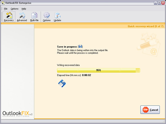Click the 'Save in progress' heading

(67, 46)
